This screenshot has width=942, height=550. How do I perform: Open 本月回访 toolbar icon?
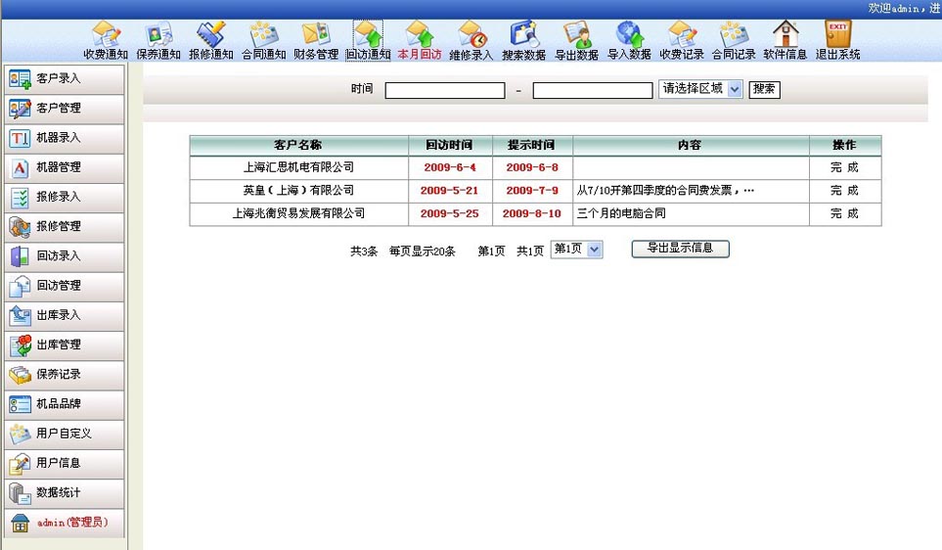pyautogui.click(x=420, y=40)
